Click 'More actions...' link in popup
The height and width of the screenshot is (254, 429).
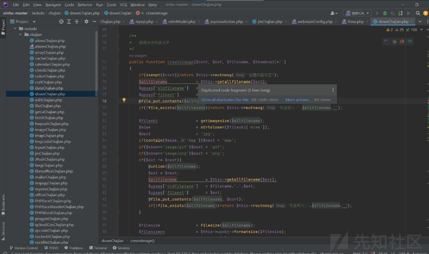click(298, 100)
